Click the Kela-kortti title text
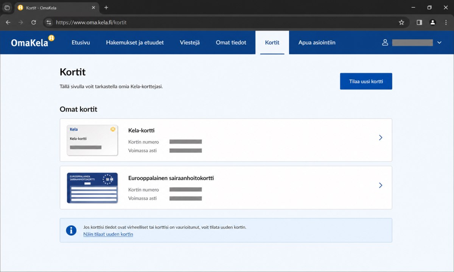Image resolution: width=454 pixels, height=272 pixels. (141, 130)
